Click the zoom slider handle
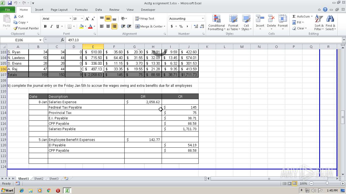 (x=327, y=183)
